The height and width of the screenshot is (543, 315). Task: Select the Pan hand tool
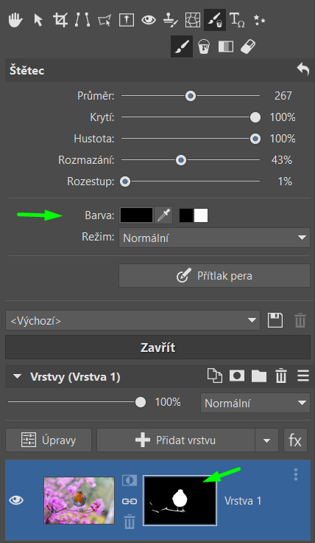[x=15, y=20]
